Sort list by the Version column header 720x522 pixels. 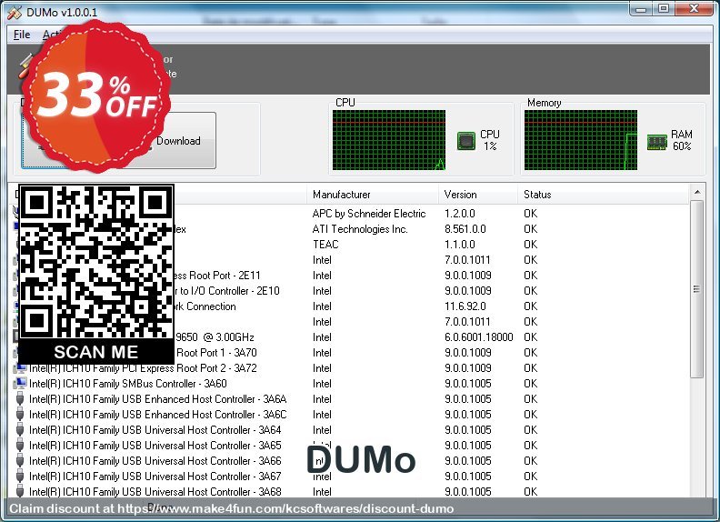[x=478, y=195]
